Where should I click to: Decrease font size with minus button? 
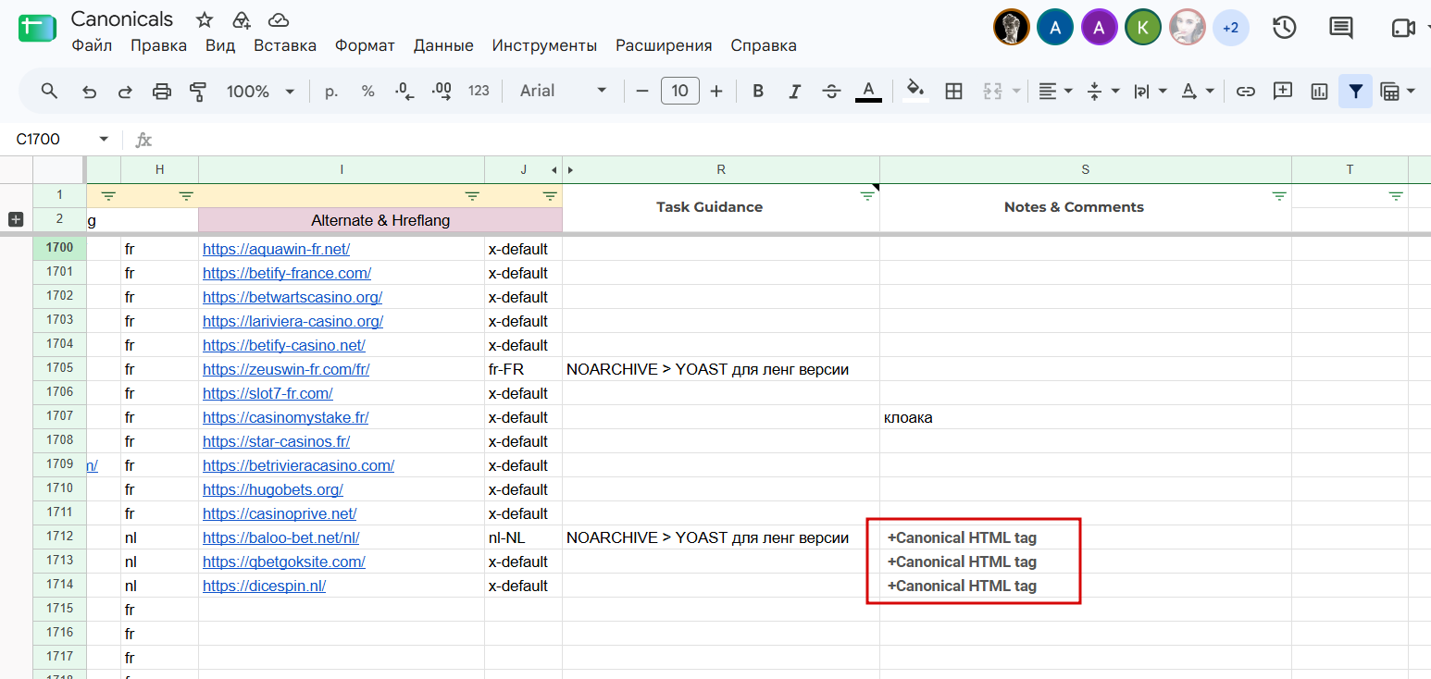(x=642, y=91)
